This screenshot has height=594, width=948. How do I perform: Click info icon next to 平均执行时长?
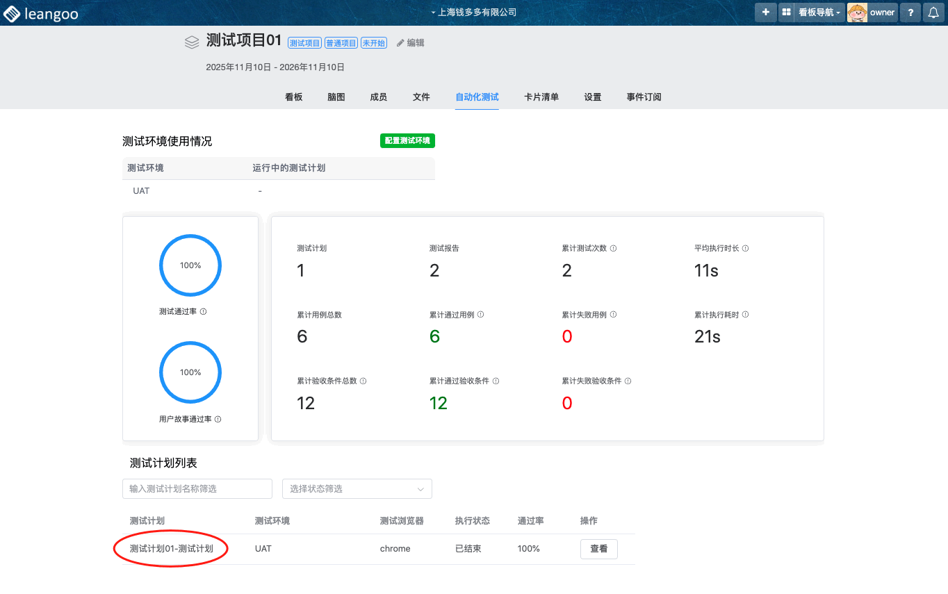[745, 248]
